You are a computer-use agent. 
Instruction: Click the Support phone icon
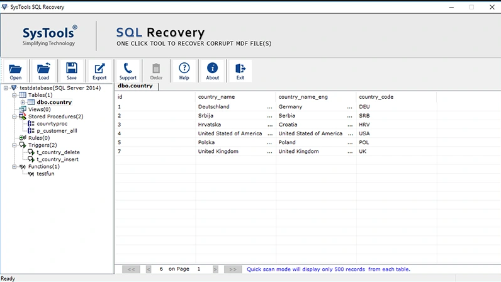[128, 70]
